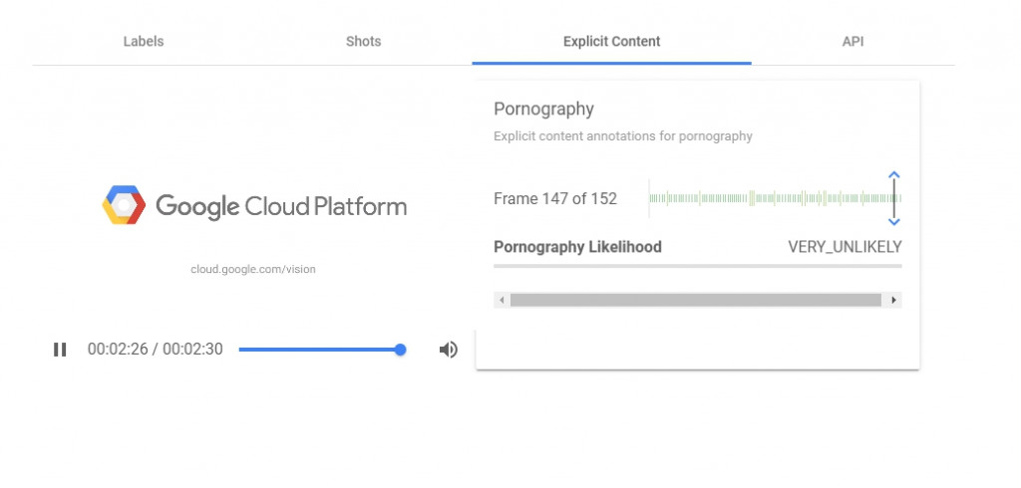Select the Explicit Content tab

click(611, 42)
